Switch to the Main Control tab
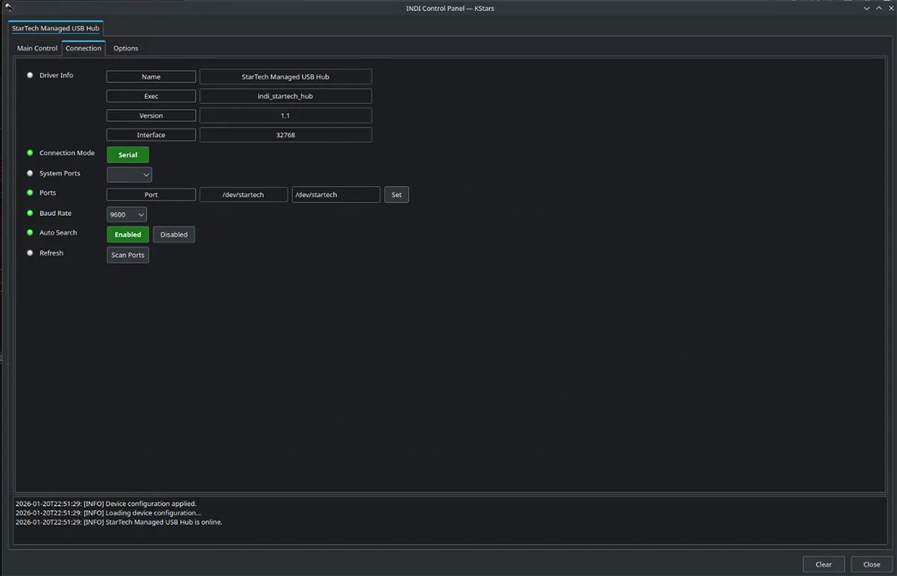The height and width of the screenshot is (576, 897). 37,49
